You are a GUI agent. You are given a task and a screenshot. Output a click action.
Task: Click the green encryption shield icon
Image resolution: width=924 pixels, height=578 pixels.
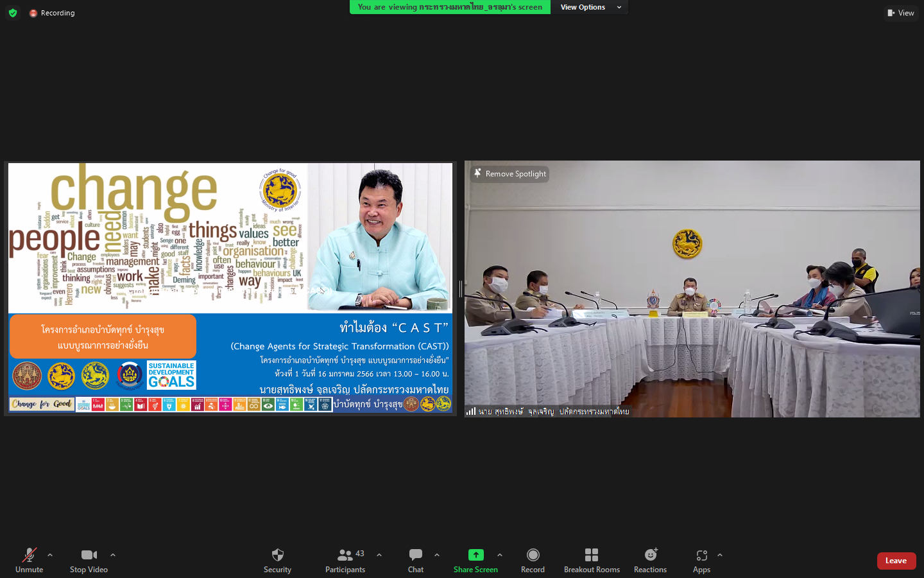[x=13, y=13]
